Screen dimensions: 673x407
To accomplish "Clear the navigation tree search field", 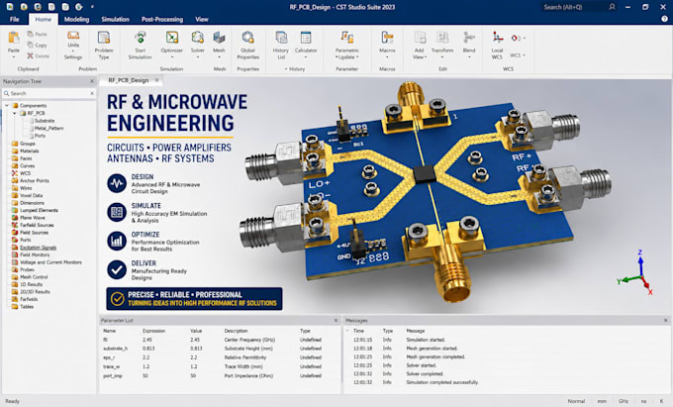I will click(x=92, y=93).
